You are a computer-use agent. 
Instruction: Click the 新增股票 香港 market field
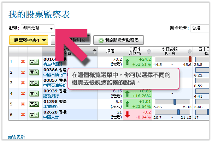[200, 28]
